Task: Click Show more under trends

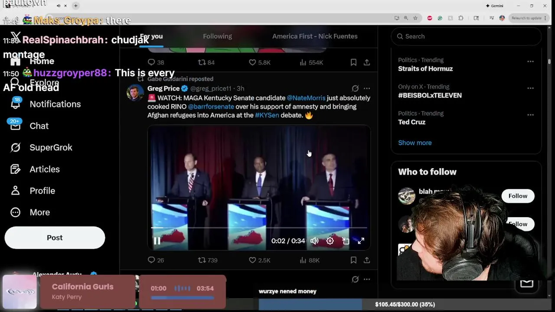Action: pyautogui.click(x=415, y=143)
